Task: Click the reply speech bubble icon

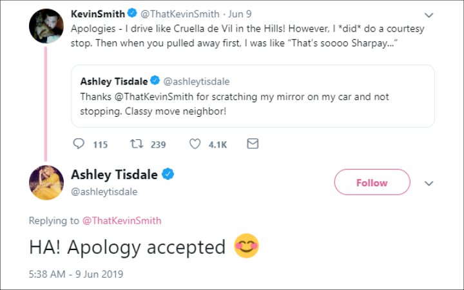Action: click(x=79, y=144)
